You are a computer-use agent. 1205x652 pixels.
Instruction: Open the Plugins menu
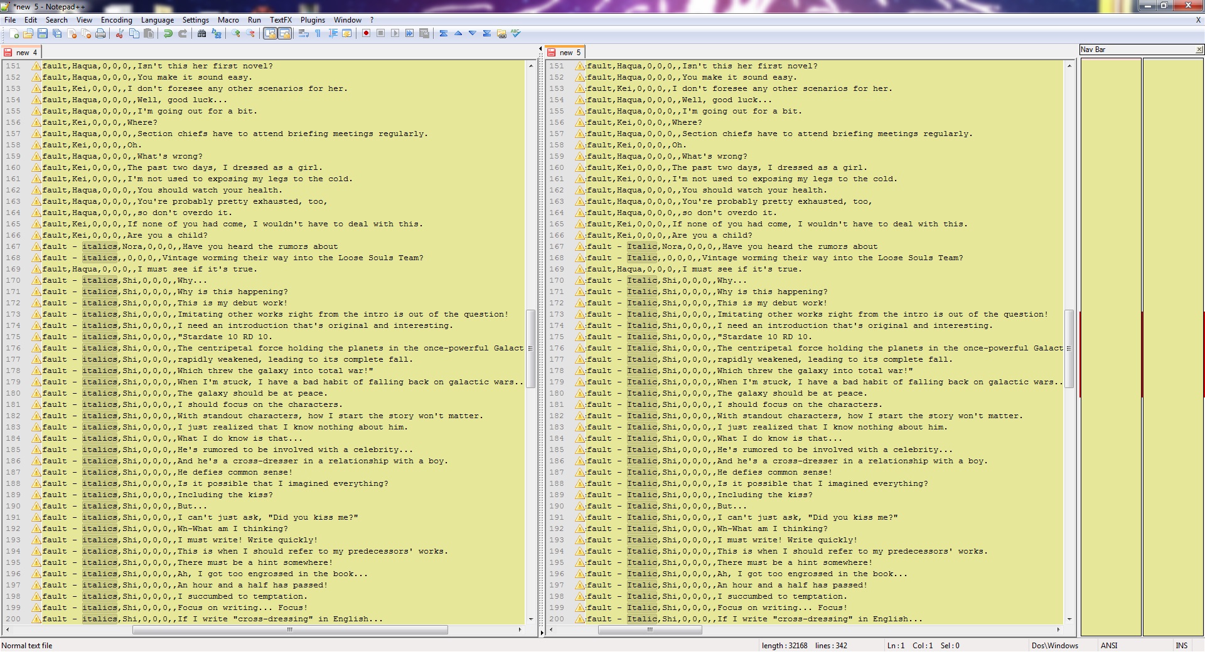coord(313,20)
